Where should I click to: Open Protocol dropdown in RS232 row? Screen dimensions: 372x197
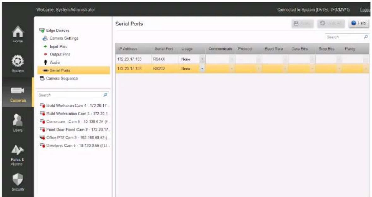tap(259, 69)
